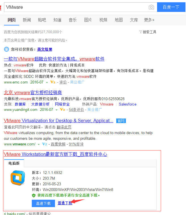The height and width of the screenshot is (215, 186).
Task: Open the 一款与VMware超融合软件 result title
Action: click(x=54, y=59)
